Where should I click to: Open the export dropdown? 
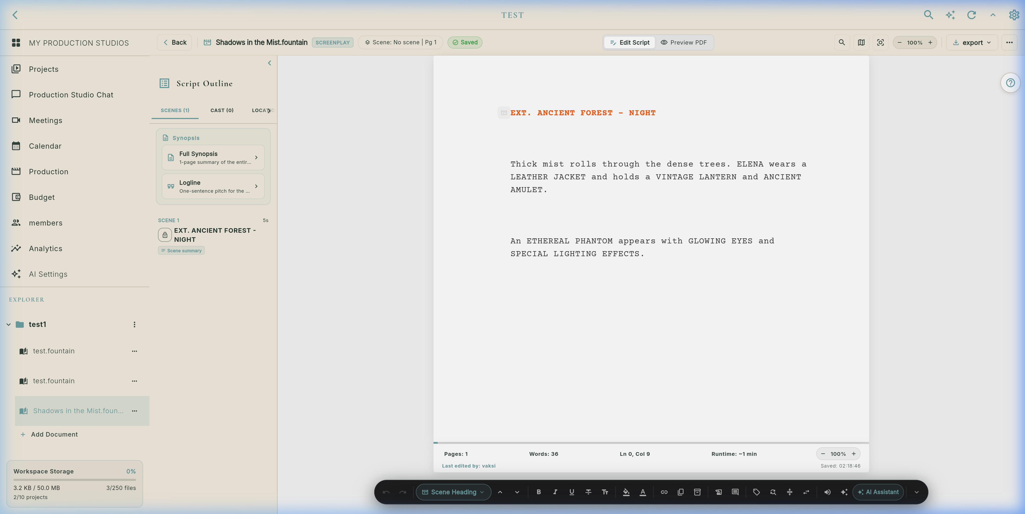972,43
